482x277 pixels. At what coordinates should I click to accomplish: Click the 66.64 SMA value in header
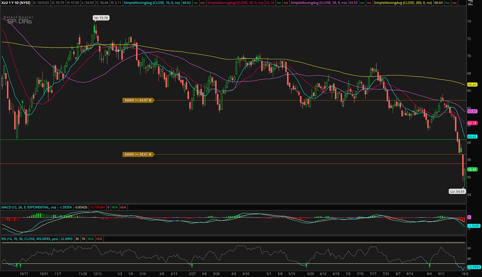439,3
